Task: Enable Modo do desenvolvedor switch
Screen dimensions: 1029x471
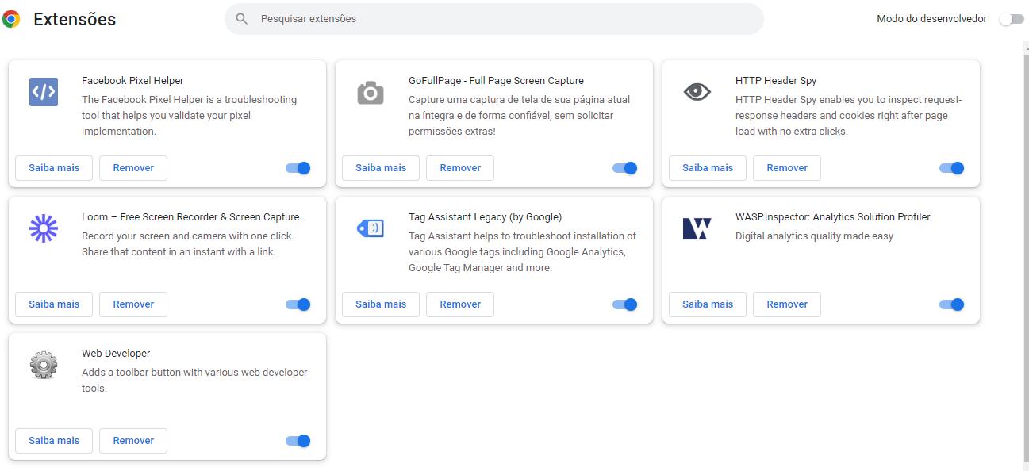Action: coord(1012,19)
